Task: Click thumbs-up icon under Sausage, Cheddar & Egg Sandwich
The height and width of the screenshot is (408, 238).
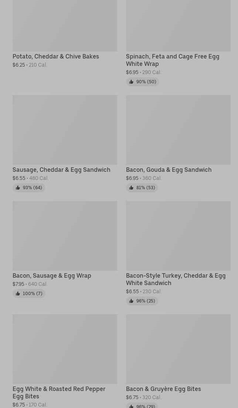Action: 18,188
